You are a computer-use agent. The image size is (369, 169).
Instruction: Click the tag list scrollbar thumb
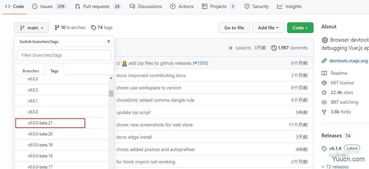coord(111,93)
